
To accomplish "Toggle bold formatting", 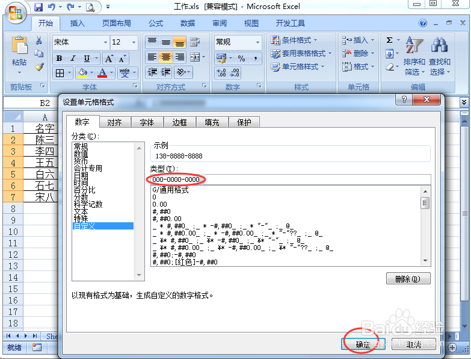I will click(59, 58).
